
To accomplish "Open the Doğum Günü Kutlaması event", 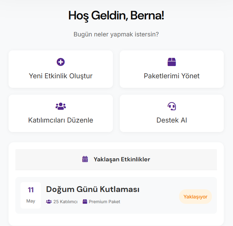I will click(x=92, y=189).
